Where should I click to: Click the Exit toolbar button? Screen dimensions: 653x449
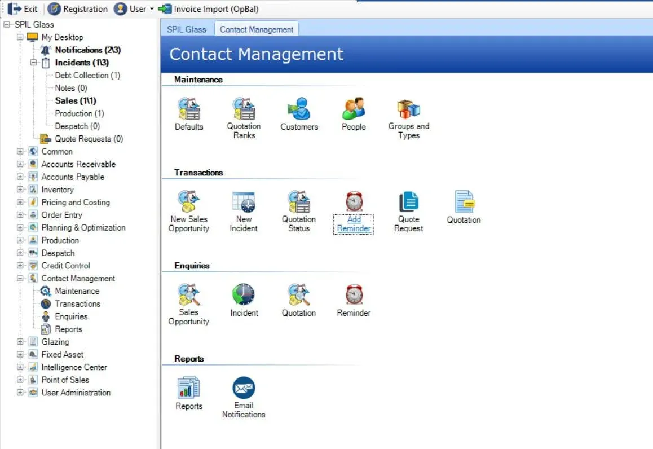23,9
